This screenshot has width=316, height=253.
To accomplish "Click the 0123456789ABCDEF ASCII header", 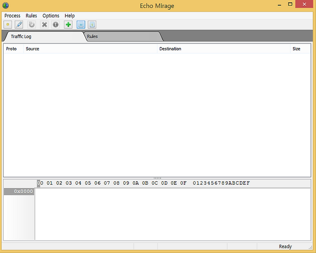I will pyautogui.click(x=221, y=183).
